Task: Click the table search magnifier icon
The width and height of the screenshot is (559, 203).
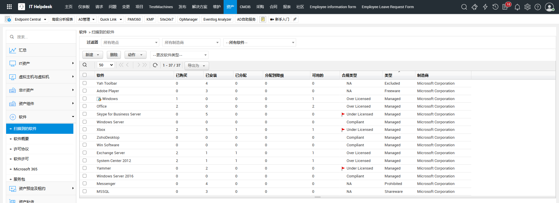Action: coord(85,65)
